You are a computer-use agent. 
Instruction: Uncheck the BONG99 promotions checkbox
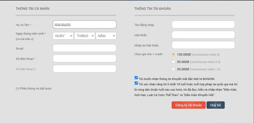[x=136, y=78]
